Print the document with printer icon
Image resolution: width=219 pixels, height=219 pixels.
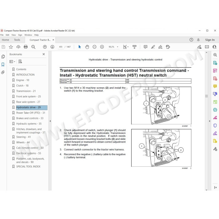[x=26, y=47]
